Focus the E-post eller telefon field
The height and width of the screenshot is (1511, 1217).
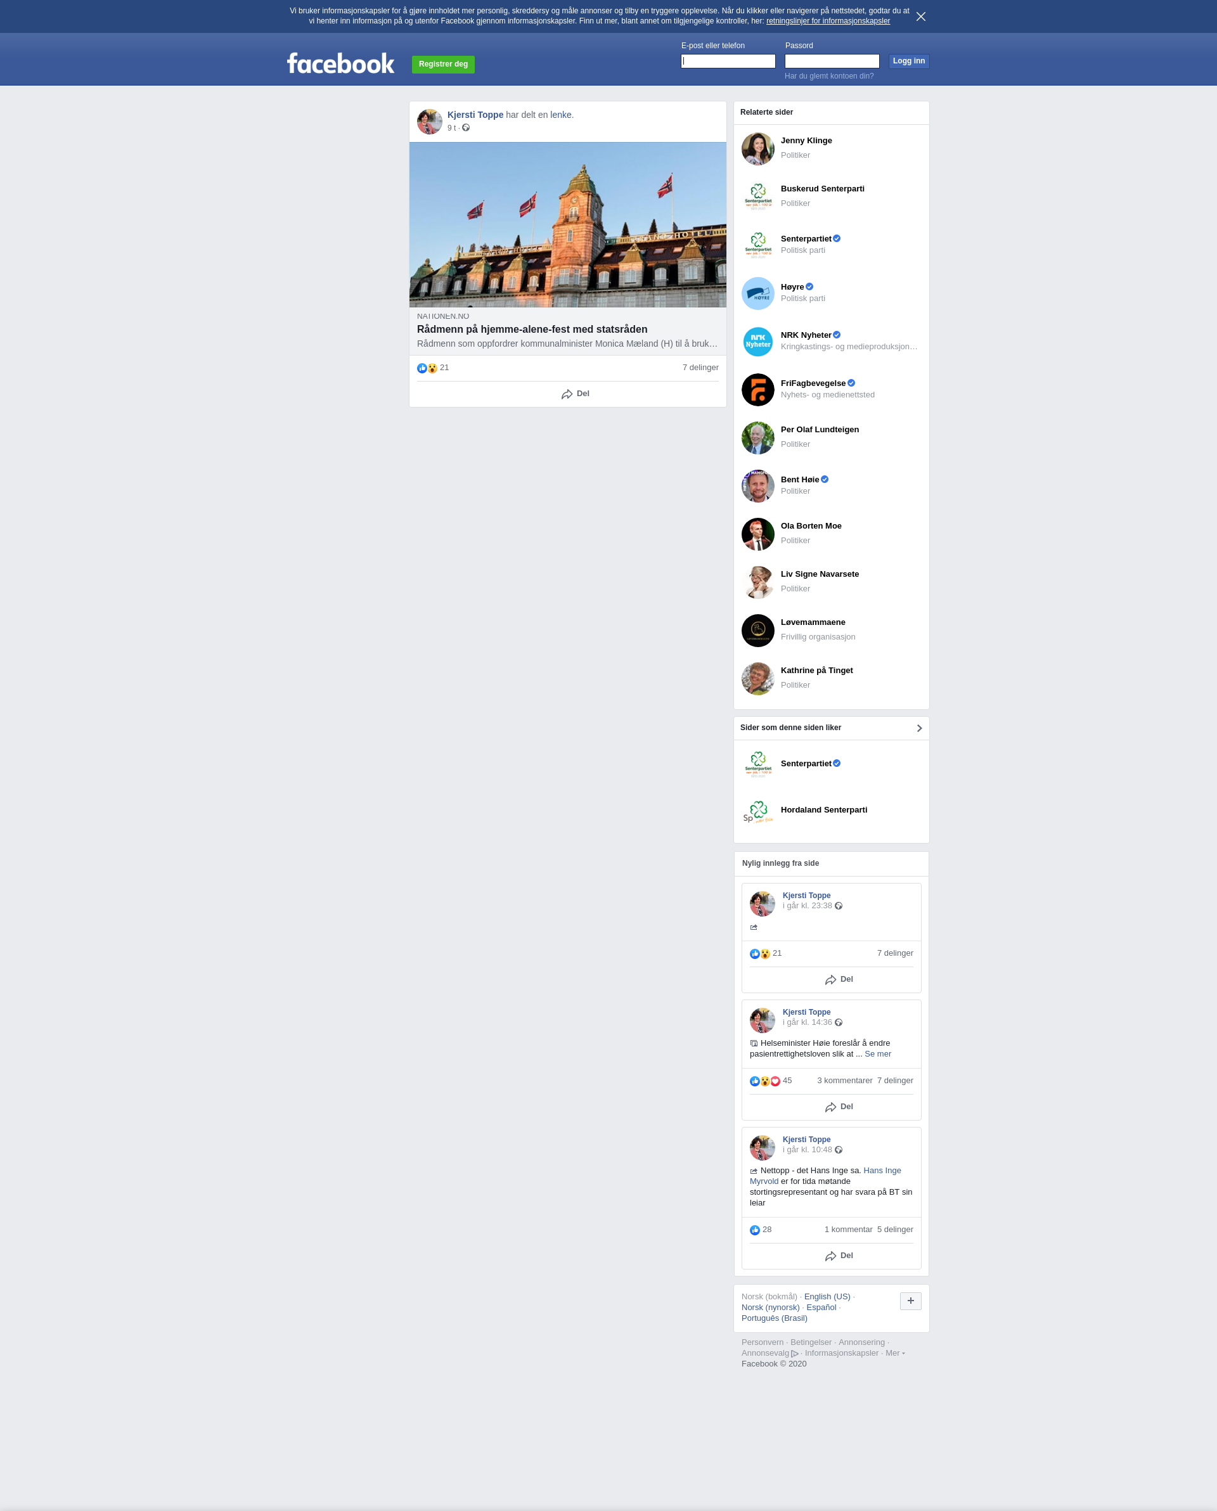coord(728,61)
